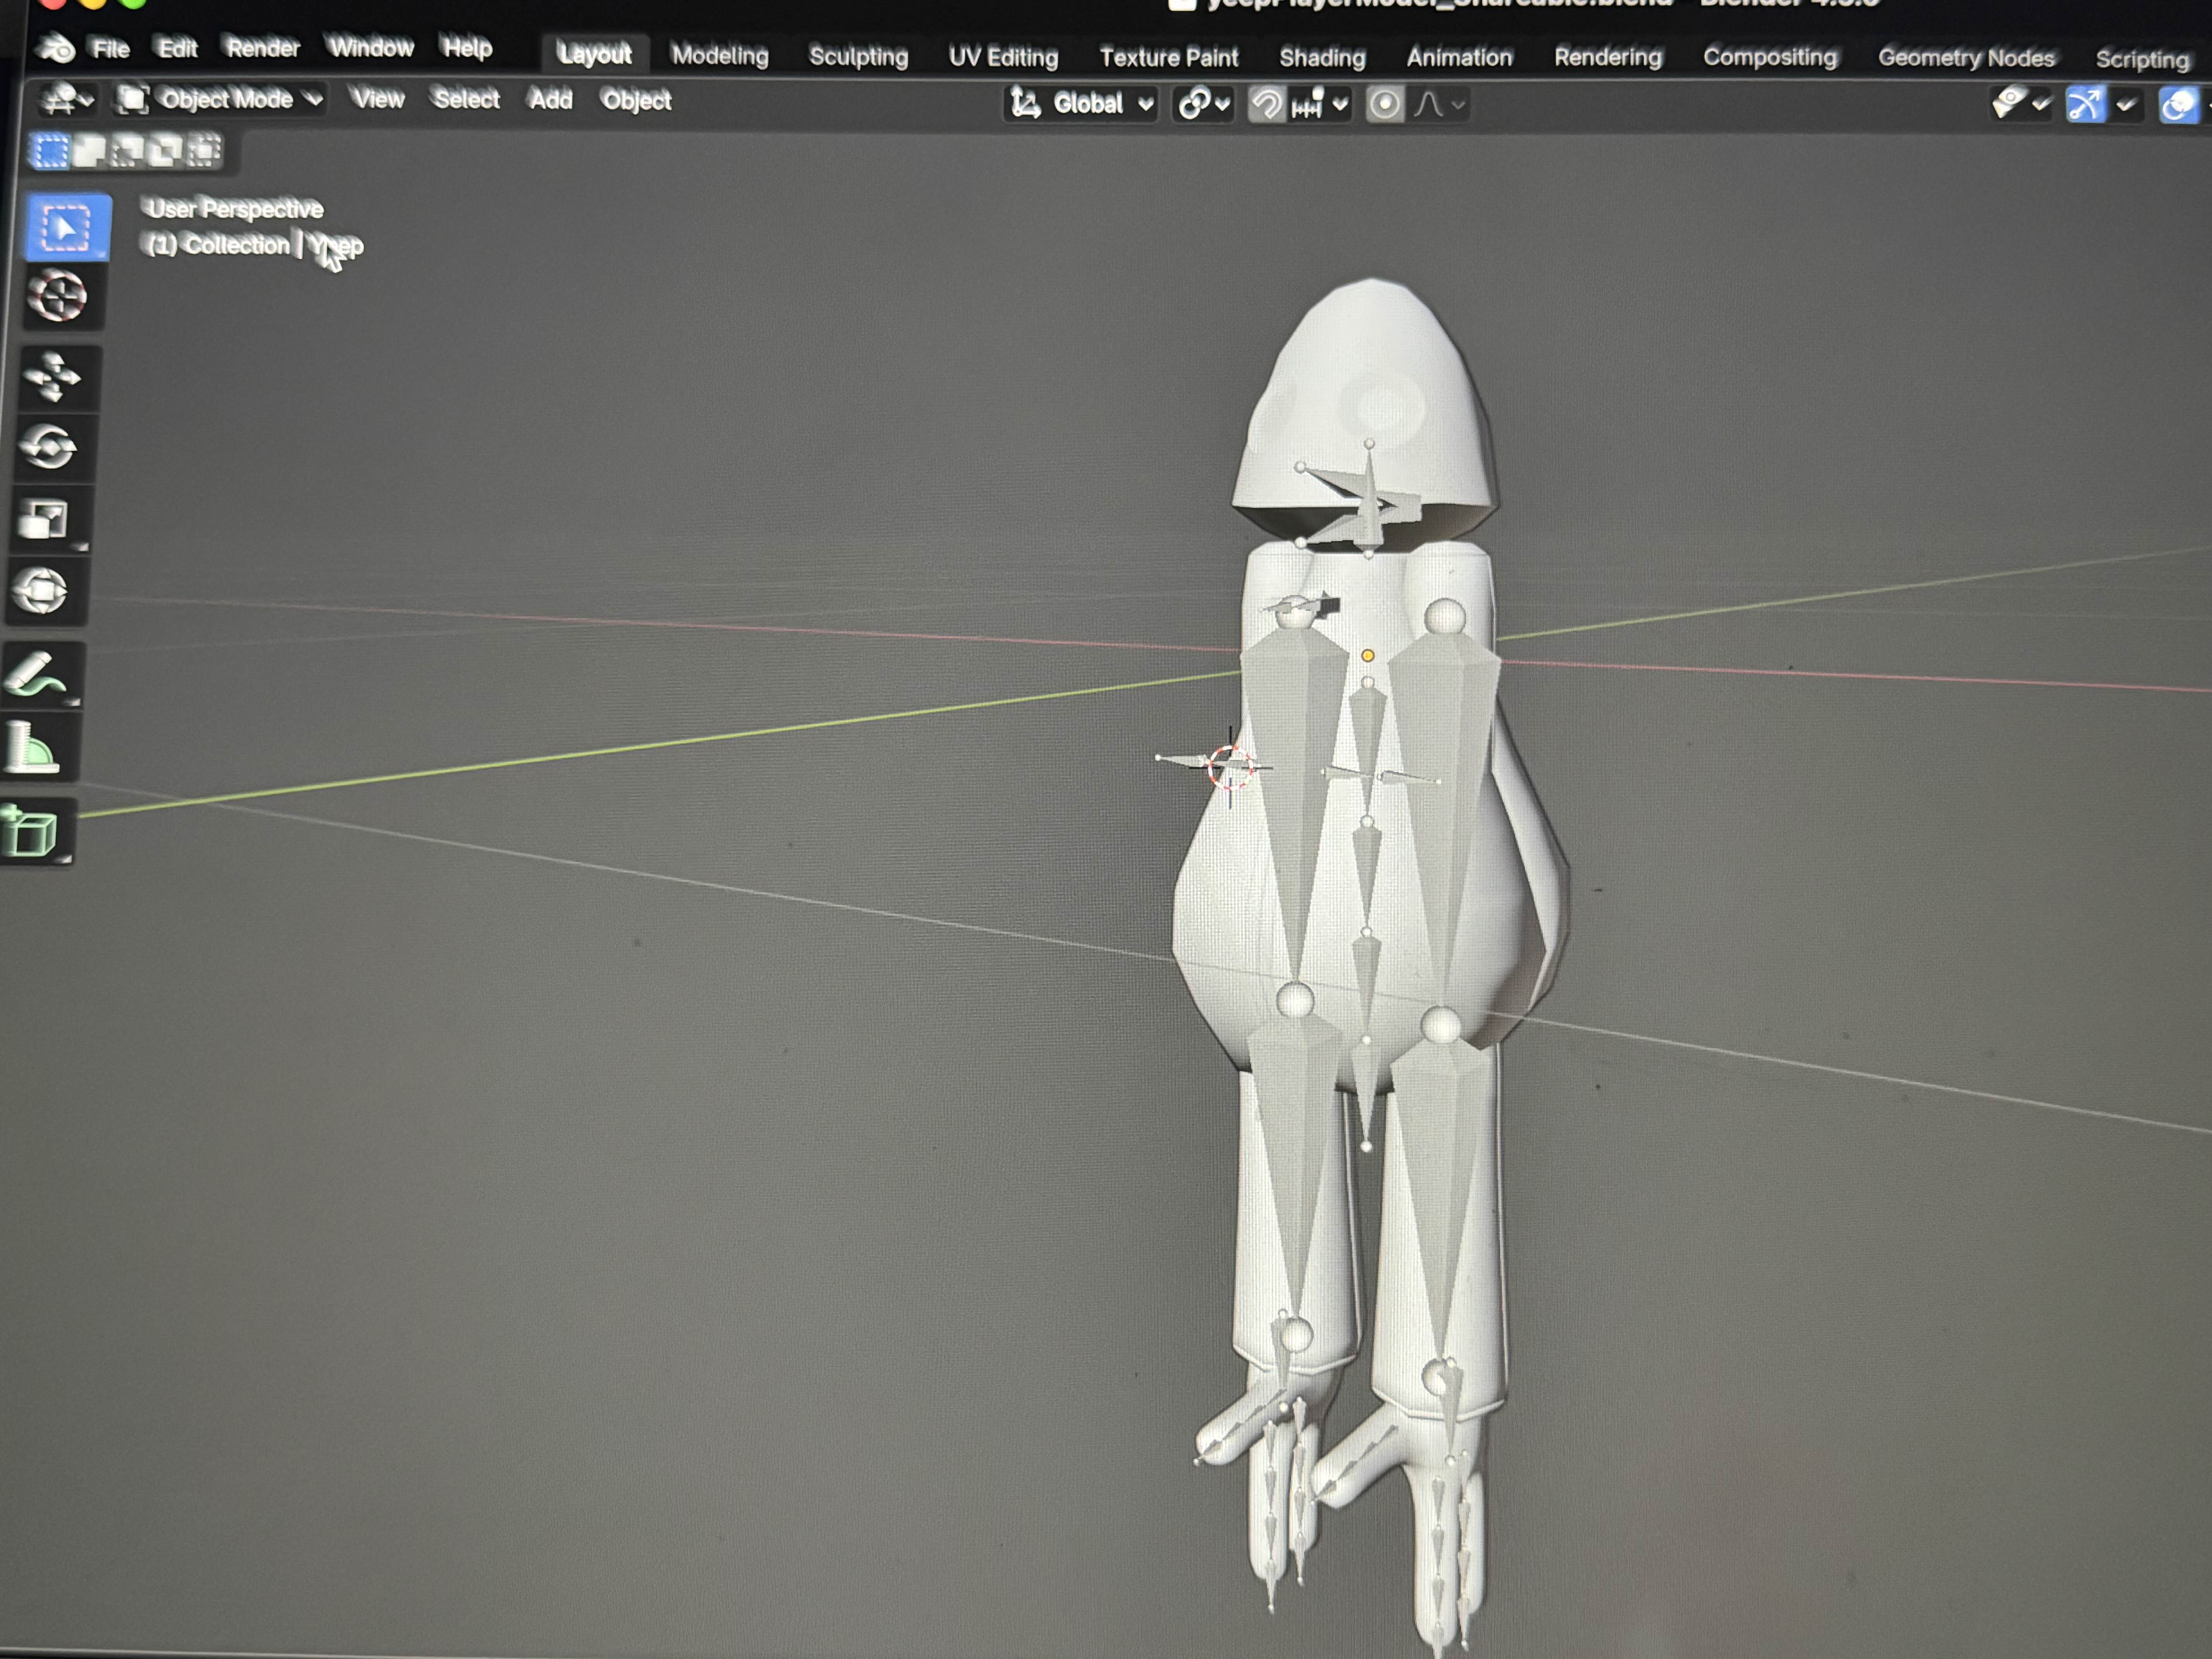Open the Object menu in viewport header
Screen dimensions: 2212x1659
pyautogui.click(x=636, y=100)
